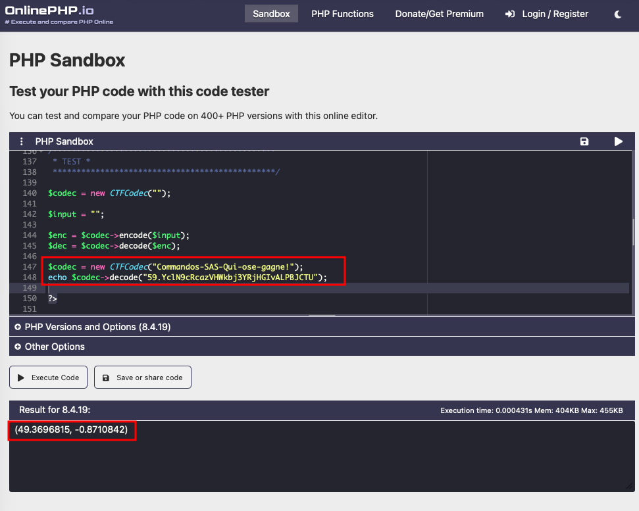Click the Execution time stats text
This screenshot has width=639, height=511.
(532, 410)
